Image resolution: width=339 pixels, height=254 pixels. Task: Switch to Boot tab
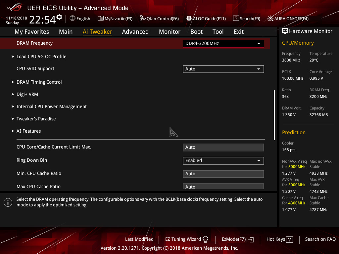coord(197,32)
